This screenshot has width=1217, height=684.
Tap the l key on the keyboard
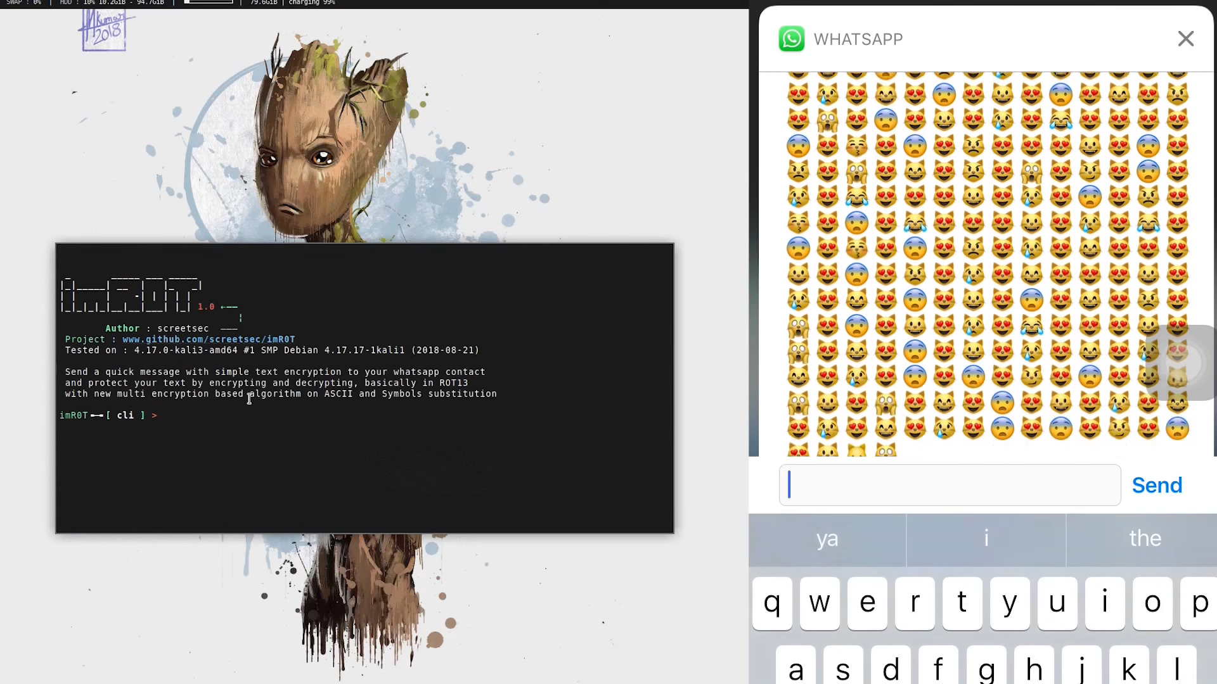(x=1176, y=665)
